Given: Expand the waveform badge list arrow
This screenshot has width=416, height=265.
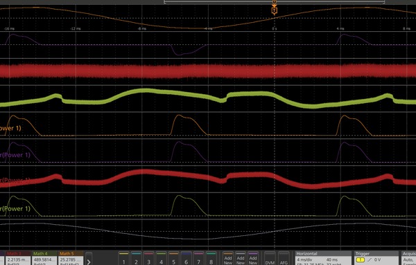Looking at the screenshot, I should (x=89, y=259).
